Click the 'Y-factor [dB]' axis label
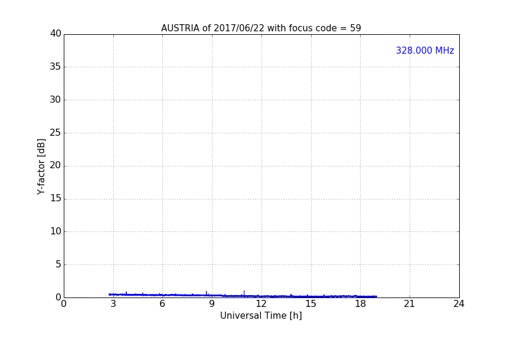 [41, 166]
